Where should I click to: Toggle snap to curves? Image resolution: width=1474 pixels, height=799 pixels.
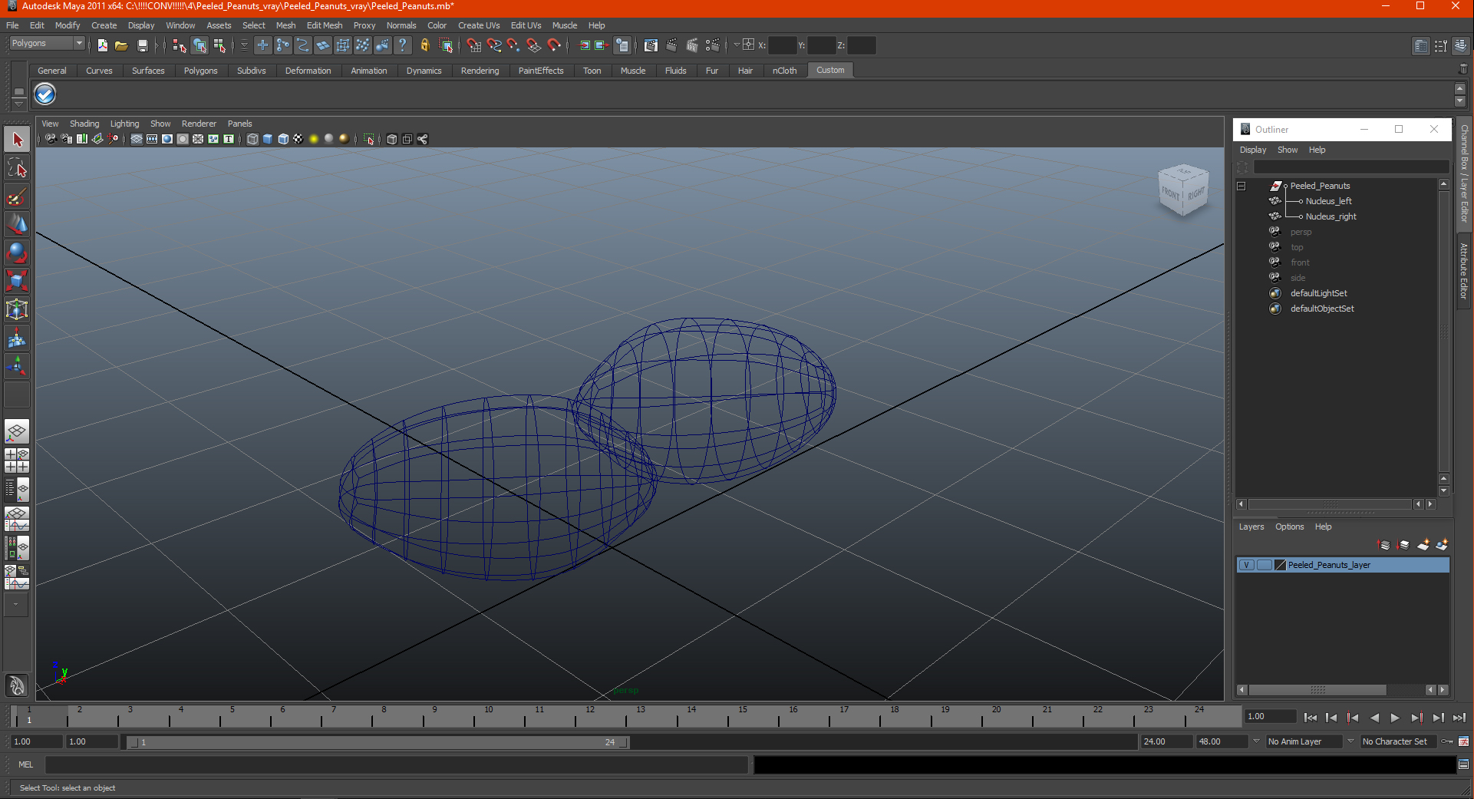point(494,46)
